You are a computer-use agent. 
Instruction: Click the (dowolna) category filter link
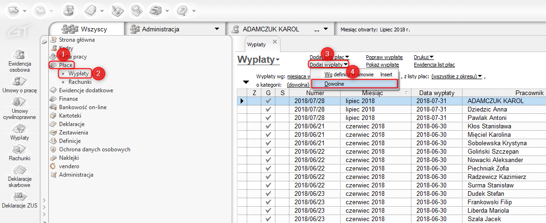tap(298, 84)
